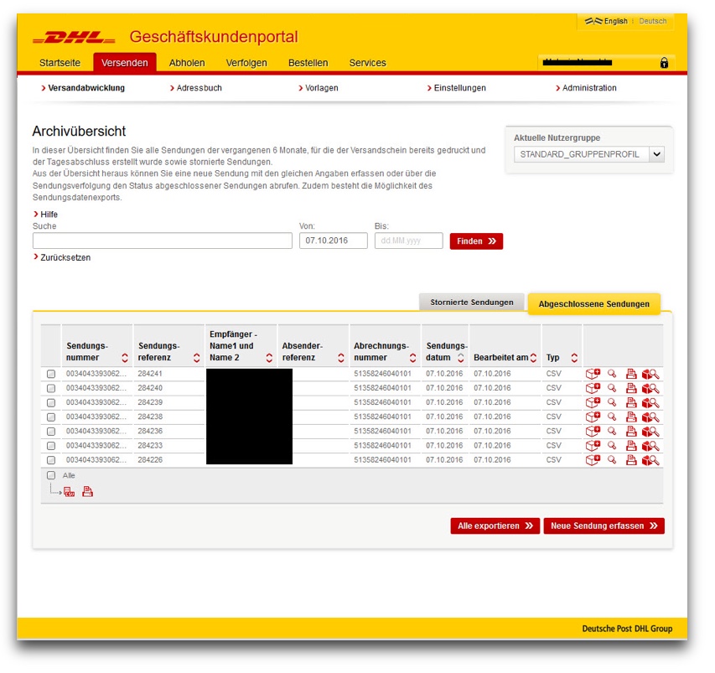715x673 pixels.
Task: New shipment icon in row 284238
Action: pyautogui.click(x=593, y=417)
